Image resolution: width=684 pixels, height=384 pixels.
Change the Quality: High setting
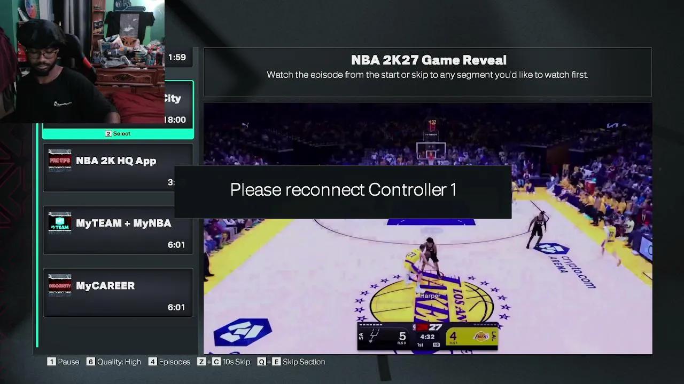[114, 362]
